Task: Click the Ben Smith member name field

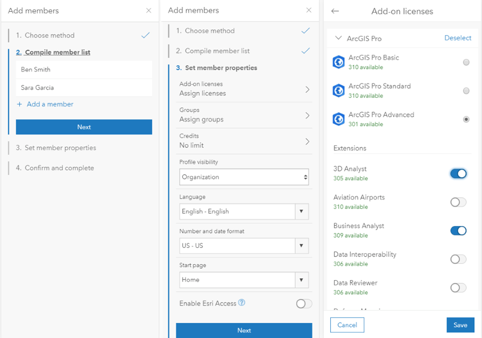Action: (x=84, y=69)
